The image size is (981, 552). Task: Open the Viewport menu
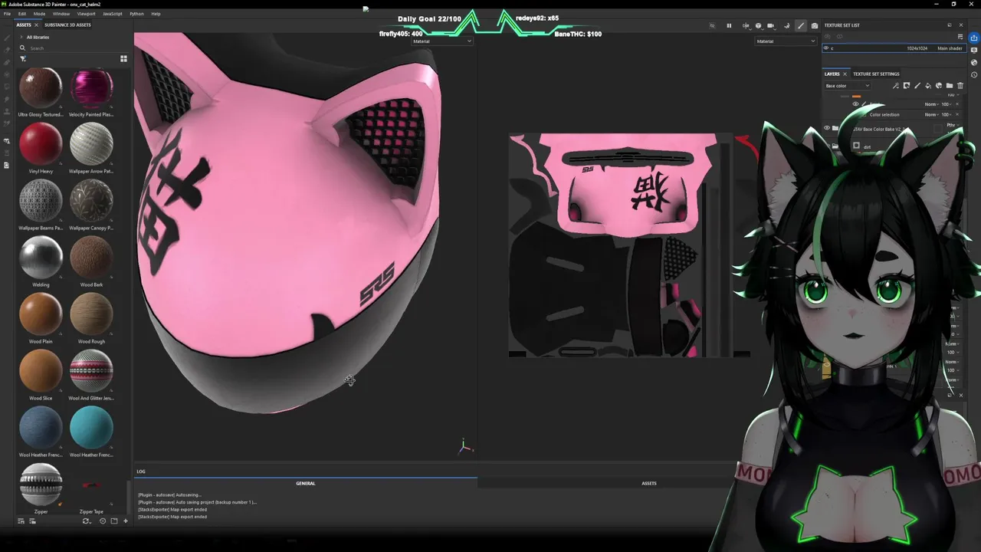[87, 14]
